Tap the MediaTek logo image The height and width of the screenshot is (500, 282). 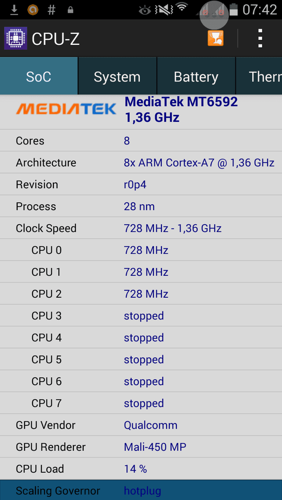[x=66, y=109]
